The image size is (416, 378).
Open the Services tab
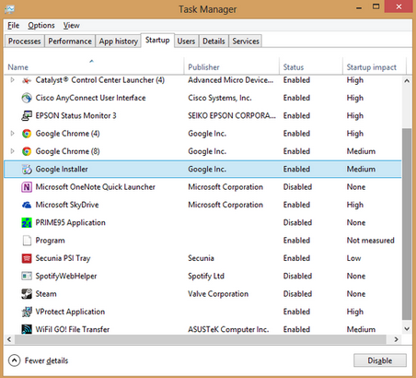246,41
